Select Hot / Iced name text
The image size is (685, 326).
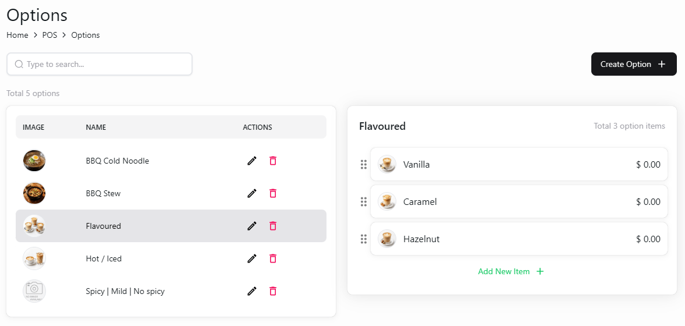point(104,258)
